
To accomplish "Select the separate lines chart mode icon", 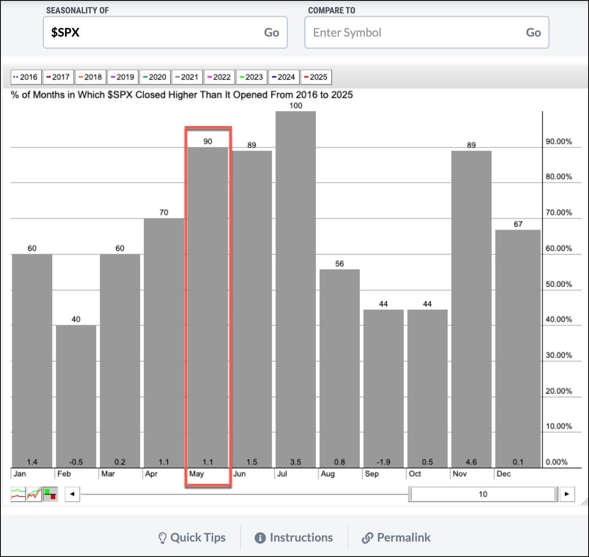I will coord(18,494).
